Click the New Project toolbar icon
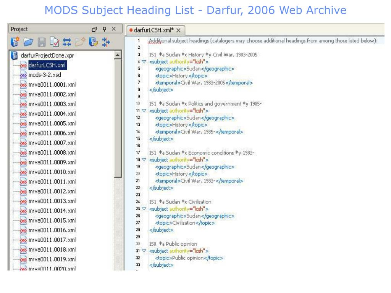The height and width of the screenshot is (293, 391). coord(15,42)
